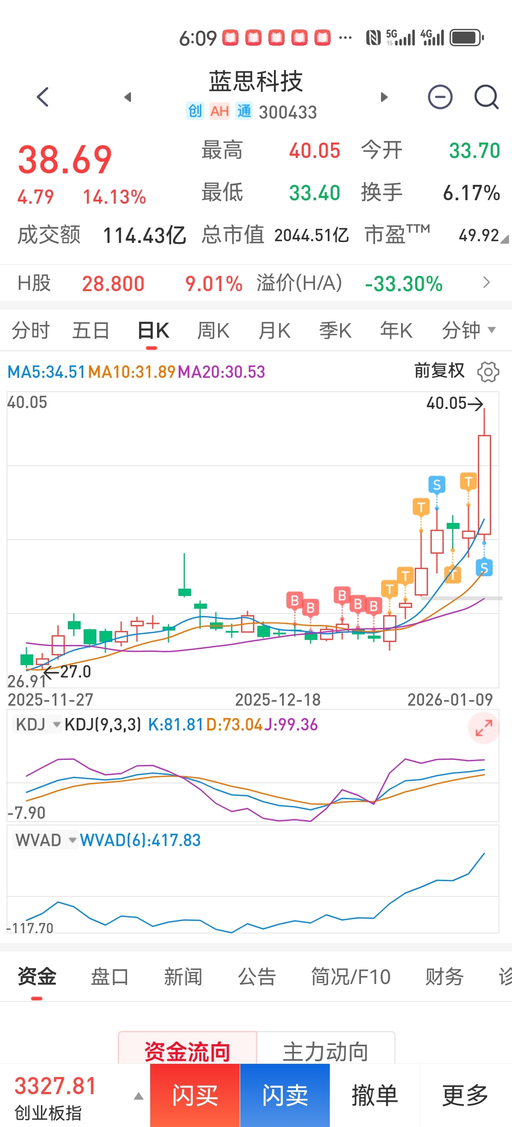This screenshot has width=512, height=1127.
Task: Switch to 分时 chart tab
Action: 31,330
